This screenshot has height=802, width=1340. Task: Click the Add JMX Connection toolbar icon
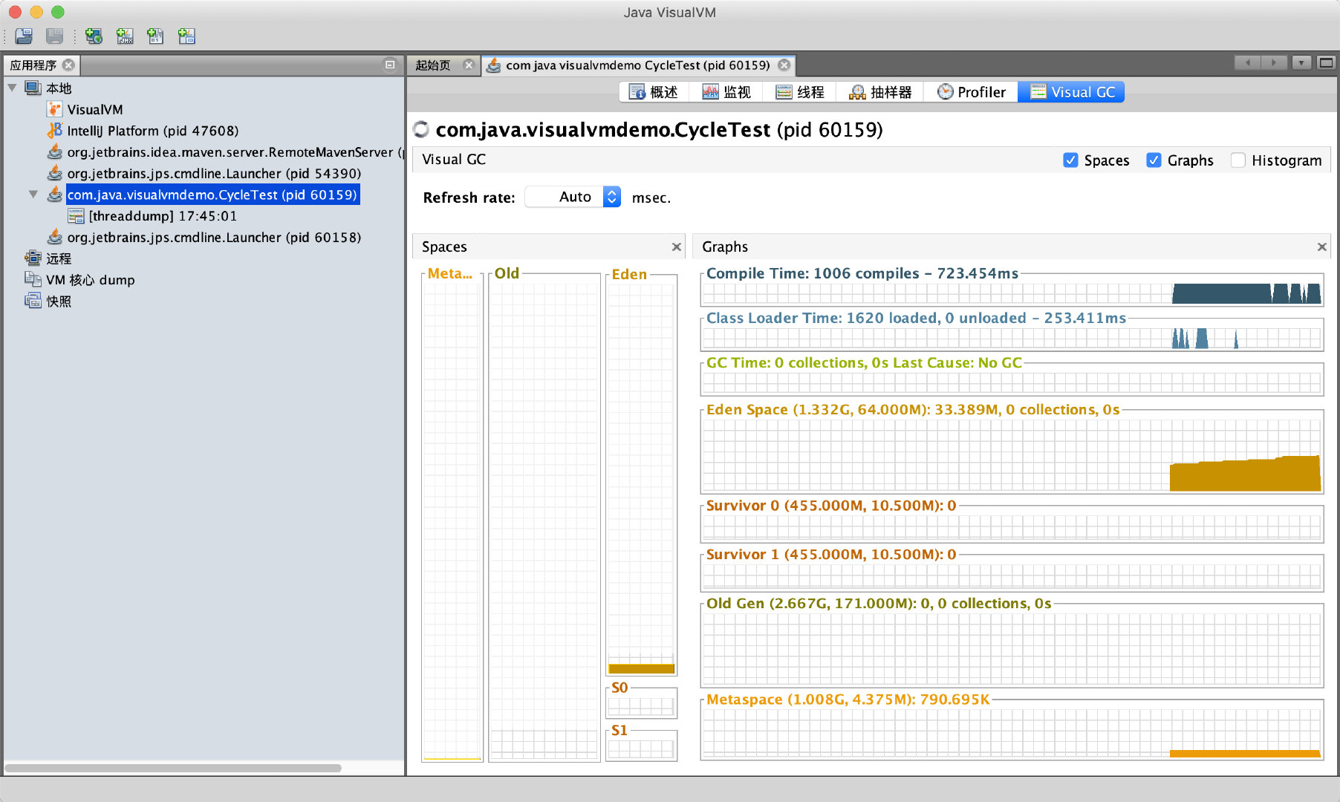[125, 36]
